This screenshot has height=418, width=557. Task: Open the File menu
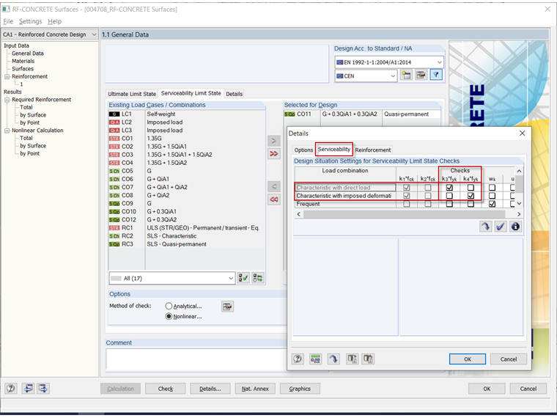point(8,21)
